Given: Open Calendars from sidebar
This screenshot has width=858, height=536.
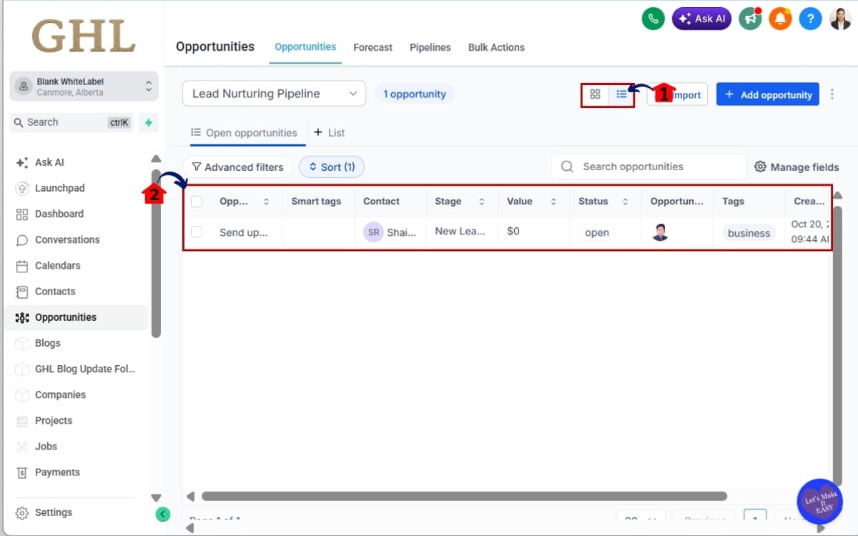Looking at the screenshot, I should click(x=57, y=265).
